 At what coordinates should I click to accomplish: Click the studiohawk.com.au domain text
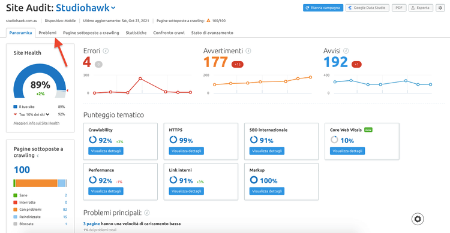22,20
